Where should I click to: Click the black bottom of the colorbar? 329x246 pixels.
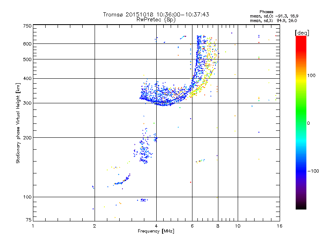click(301, 207)
